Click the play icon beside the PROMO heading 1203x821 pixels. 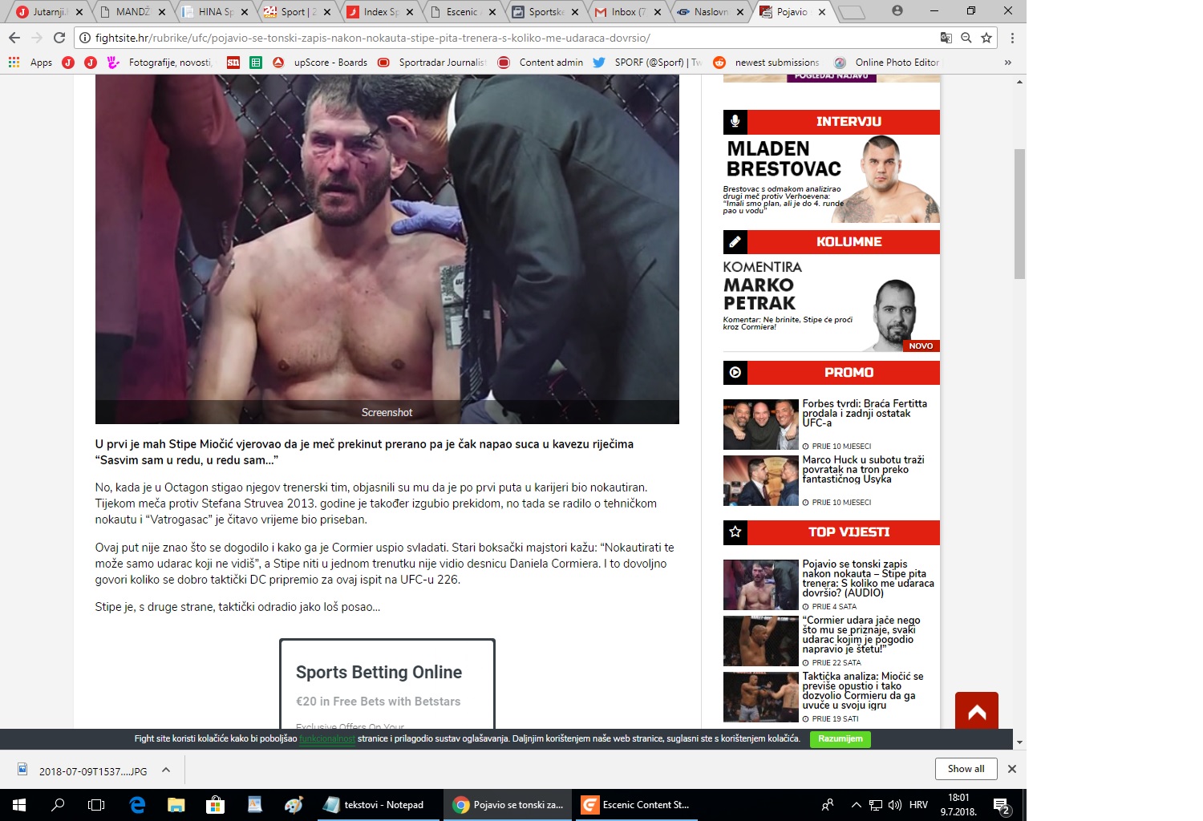tap(736, 372)
